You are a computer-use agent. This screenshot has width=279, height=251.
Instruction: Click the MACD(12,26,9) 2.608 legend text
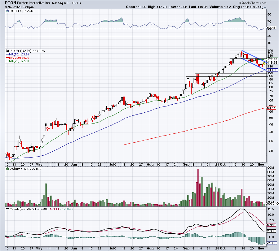point(29,209)
